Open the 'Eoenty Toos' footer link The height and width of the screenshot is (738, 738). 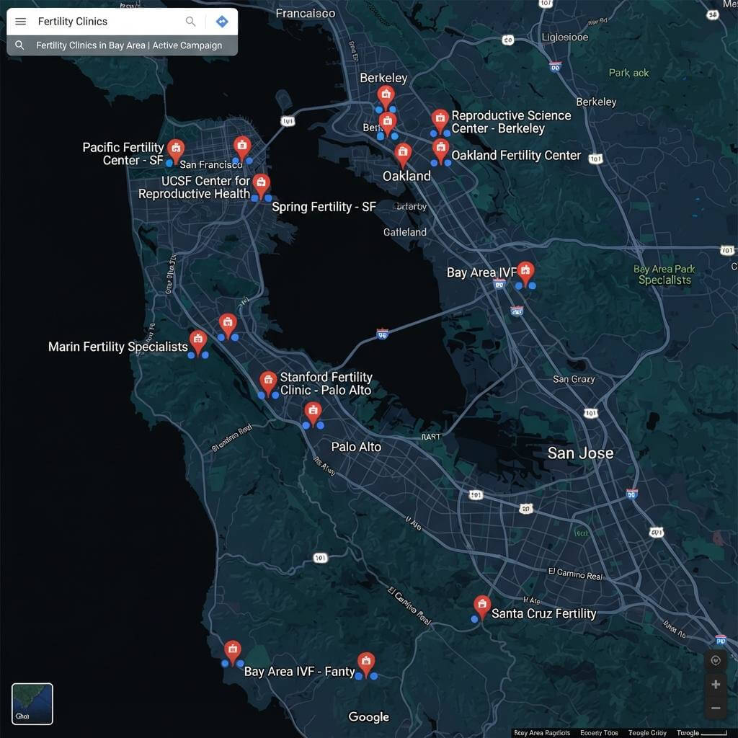click(x=599, y=733)
